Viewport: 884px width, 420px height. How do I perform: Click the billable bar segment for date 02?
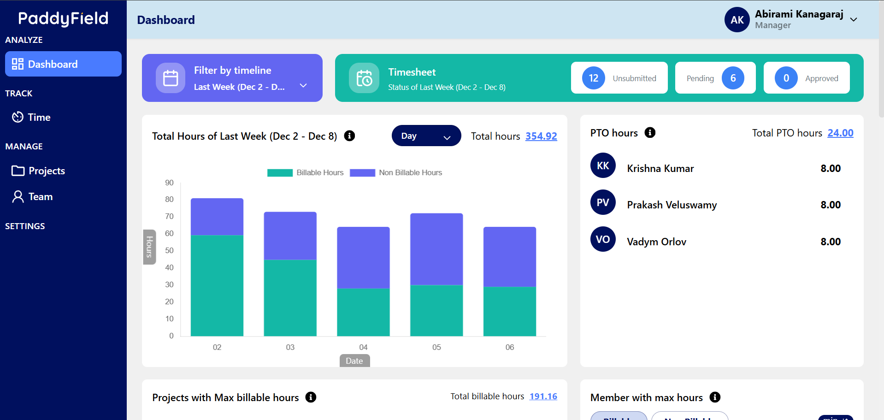217,285
